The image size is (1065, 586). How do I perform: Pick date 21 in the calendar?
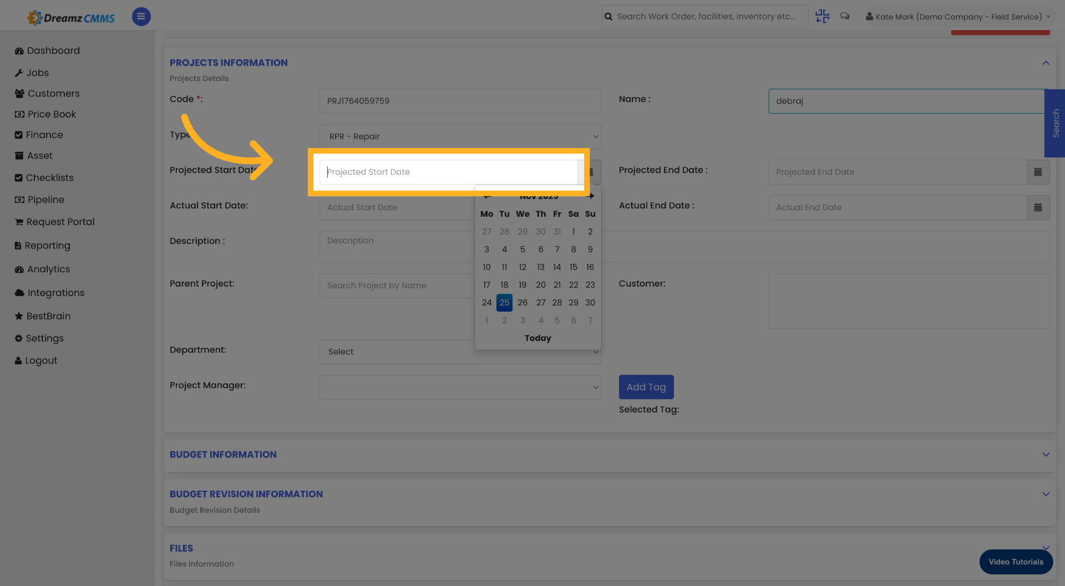pyautogui.click(x=557, y=285)
